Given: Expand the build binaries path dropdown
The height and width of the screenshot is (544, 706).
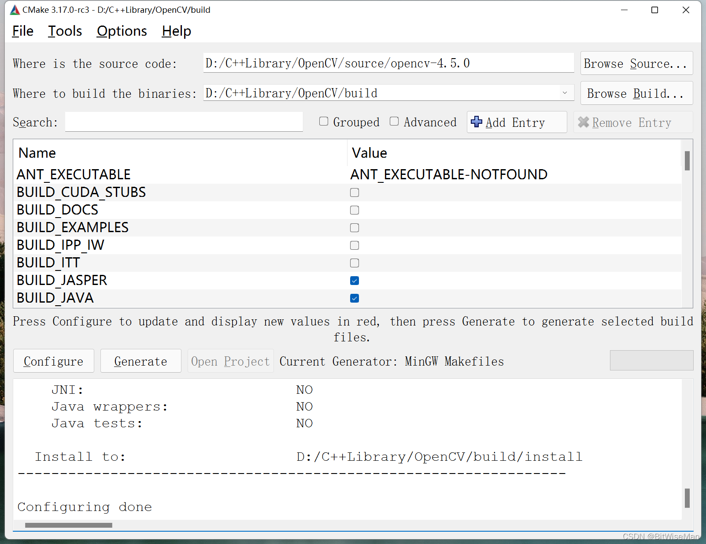Looking at the screenshot, I should coord(565,93).
